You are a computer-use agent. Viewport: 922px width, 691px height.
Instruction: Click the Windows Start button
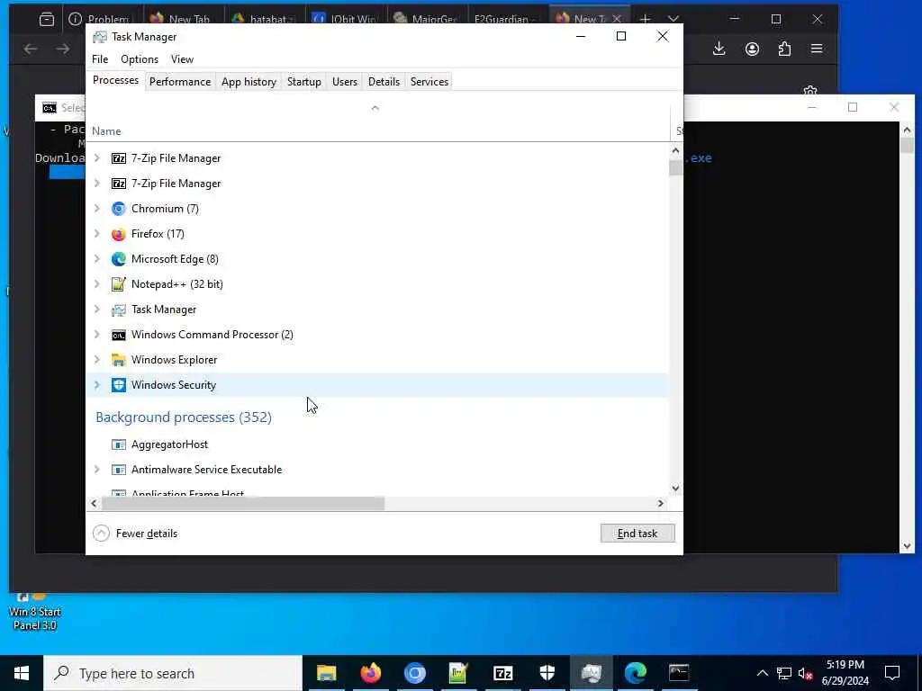22,673
